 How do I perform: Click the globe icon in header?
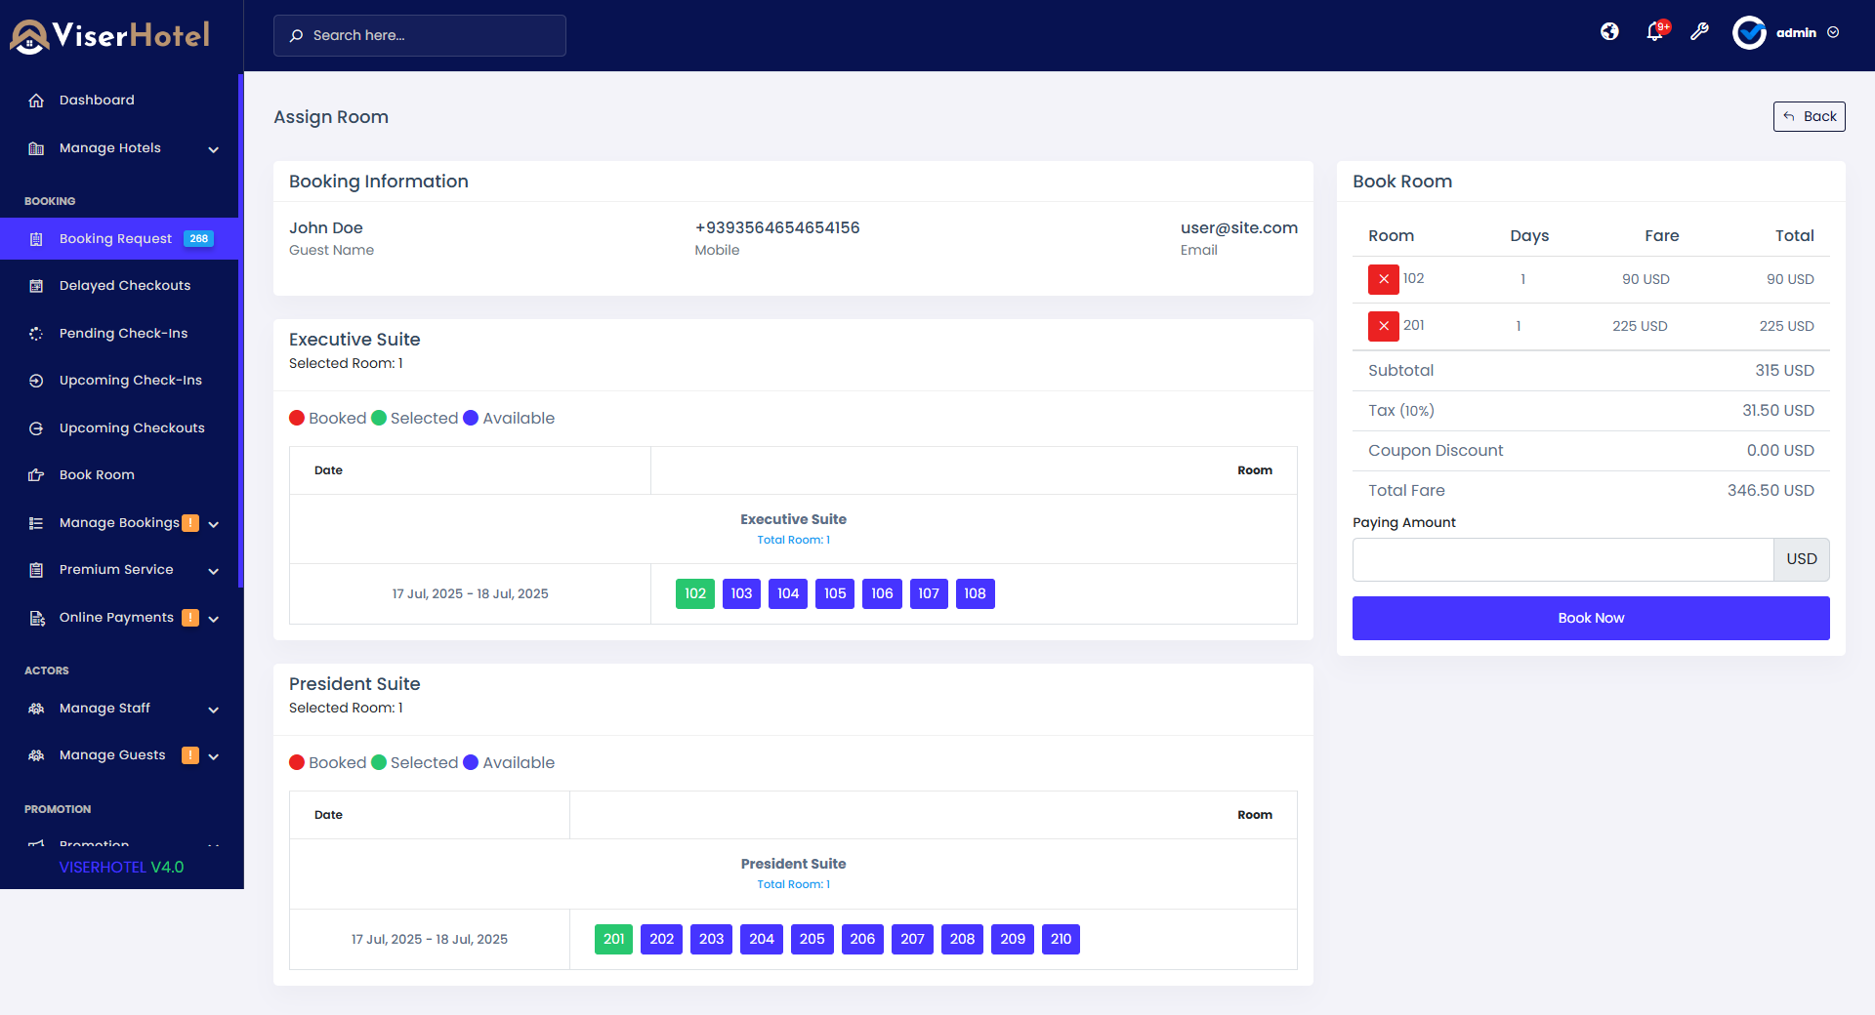click(x=1609, y=32)
